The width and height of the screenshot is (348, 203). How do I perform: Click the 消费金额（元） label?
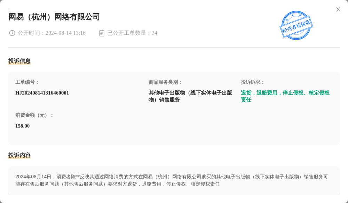(34, 115)
